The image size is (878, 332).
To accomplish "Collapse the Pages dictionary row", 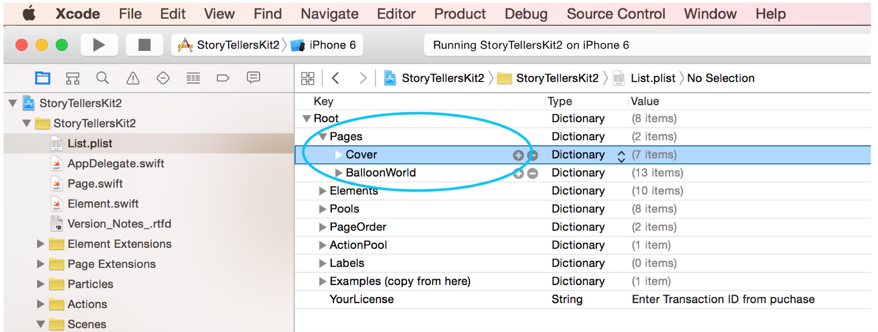I will 323,137.
